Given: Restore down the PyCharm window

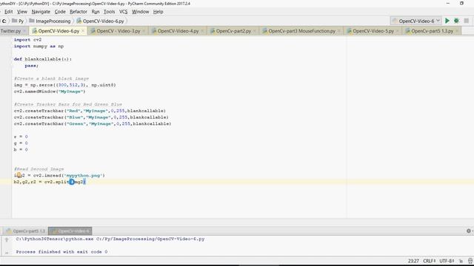Looking at the screenshot, I should (x=461, y=3).
